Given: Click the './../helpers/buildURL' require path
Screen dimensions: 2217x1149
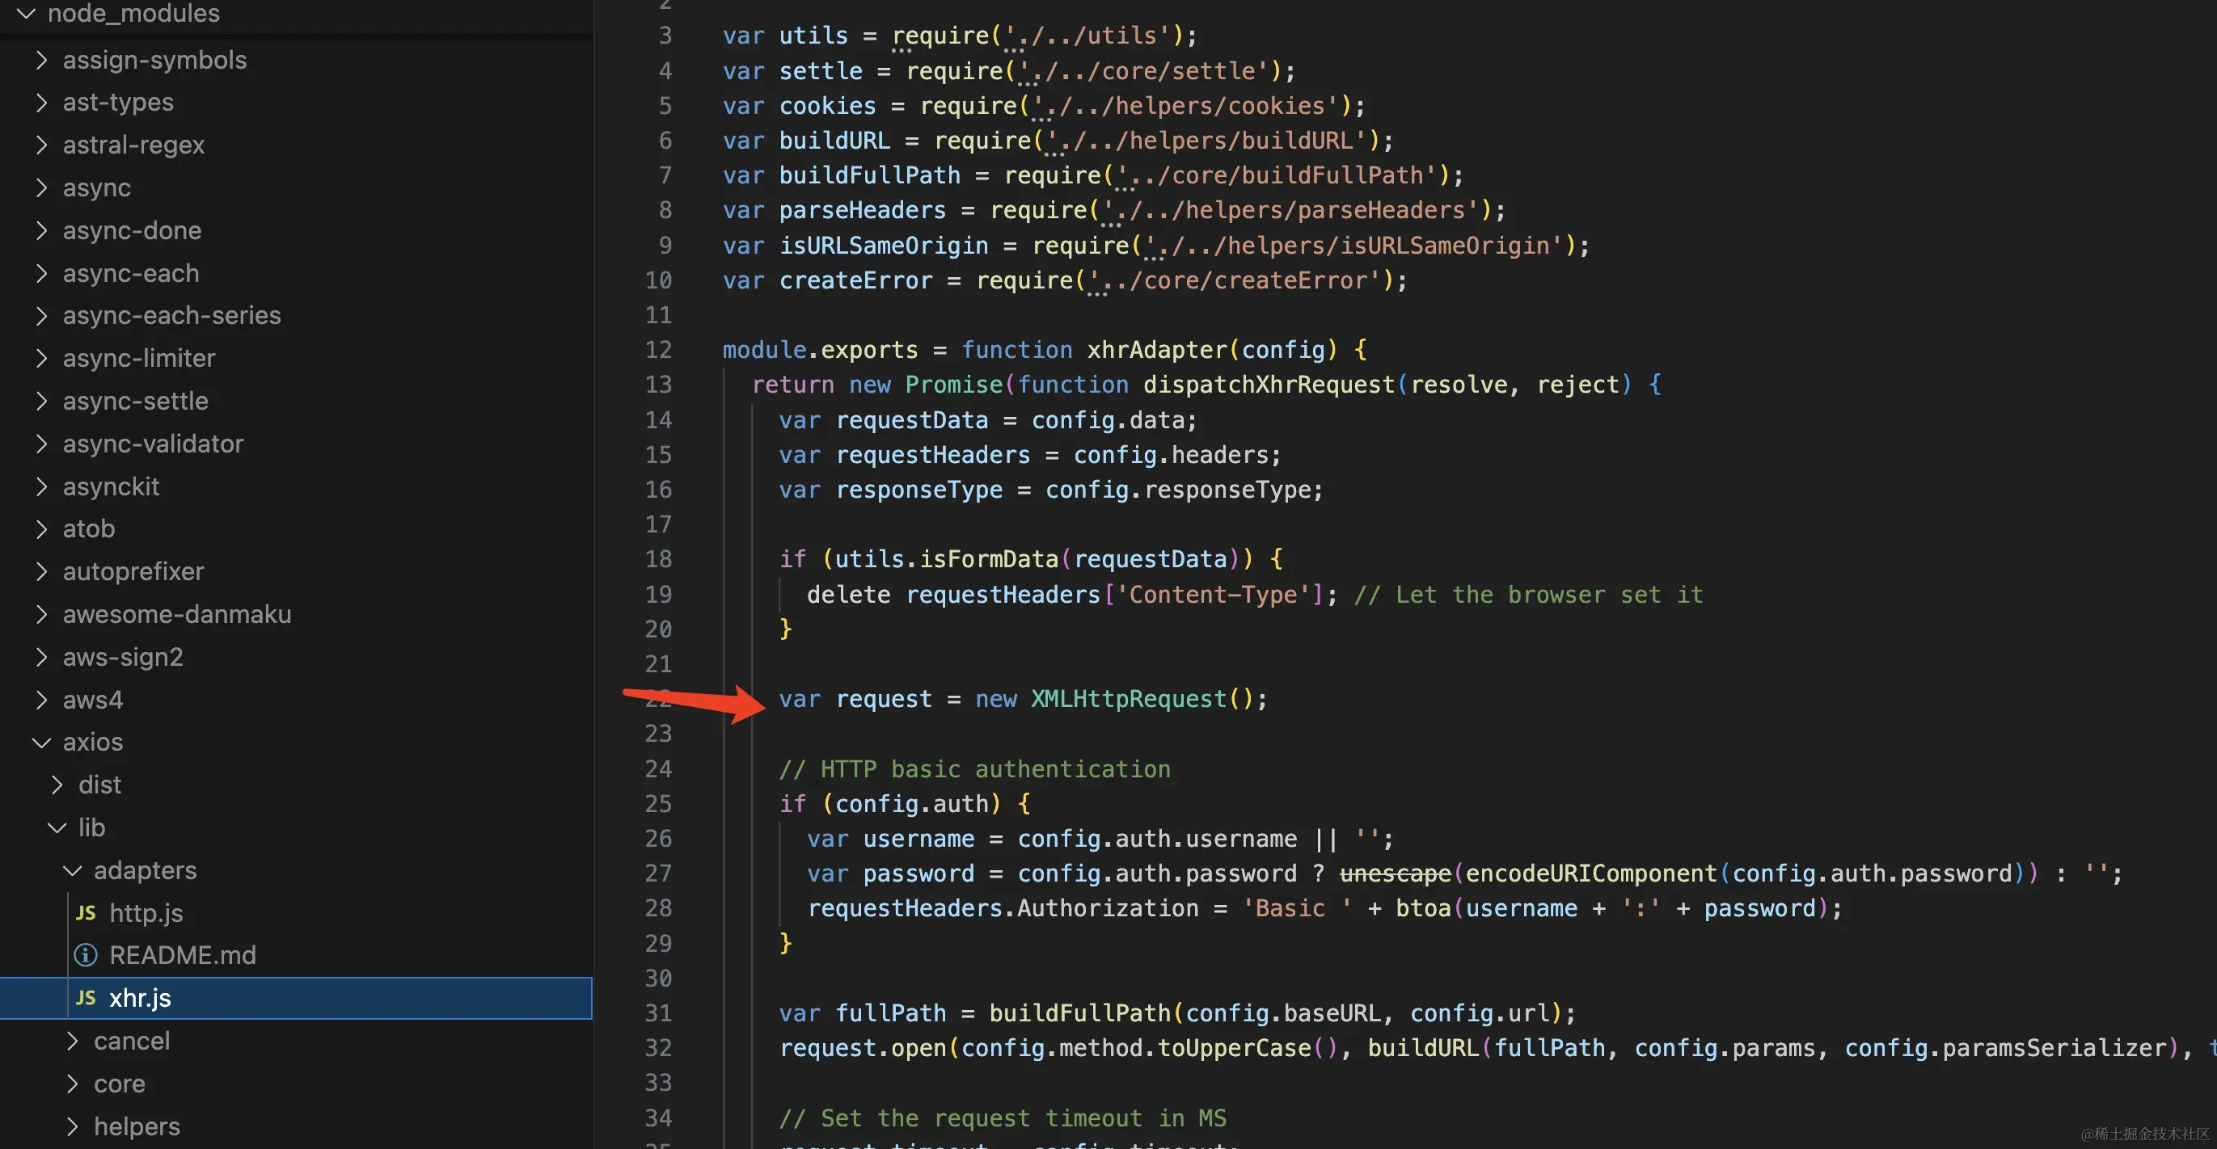Looking at the screenshot, I should tap(1207, 140).
